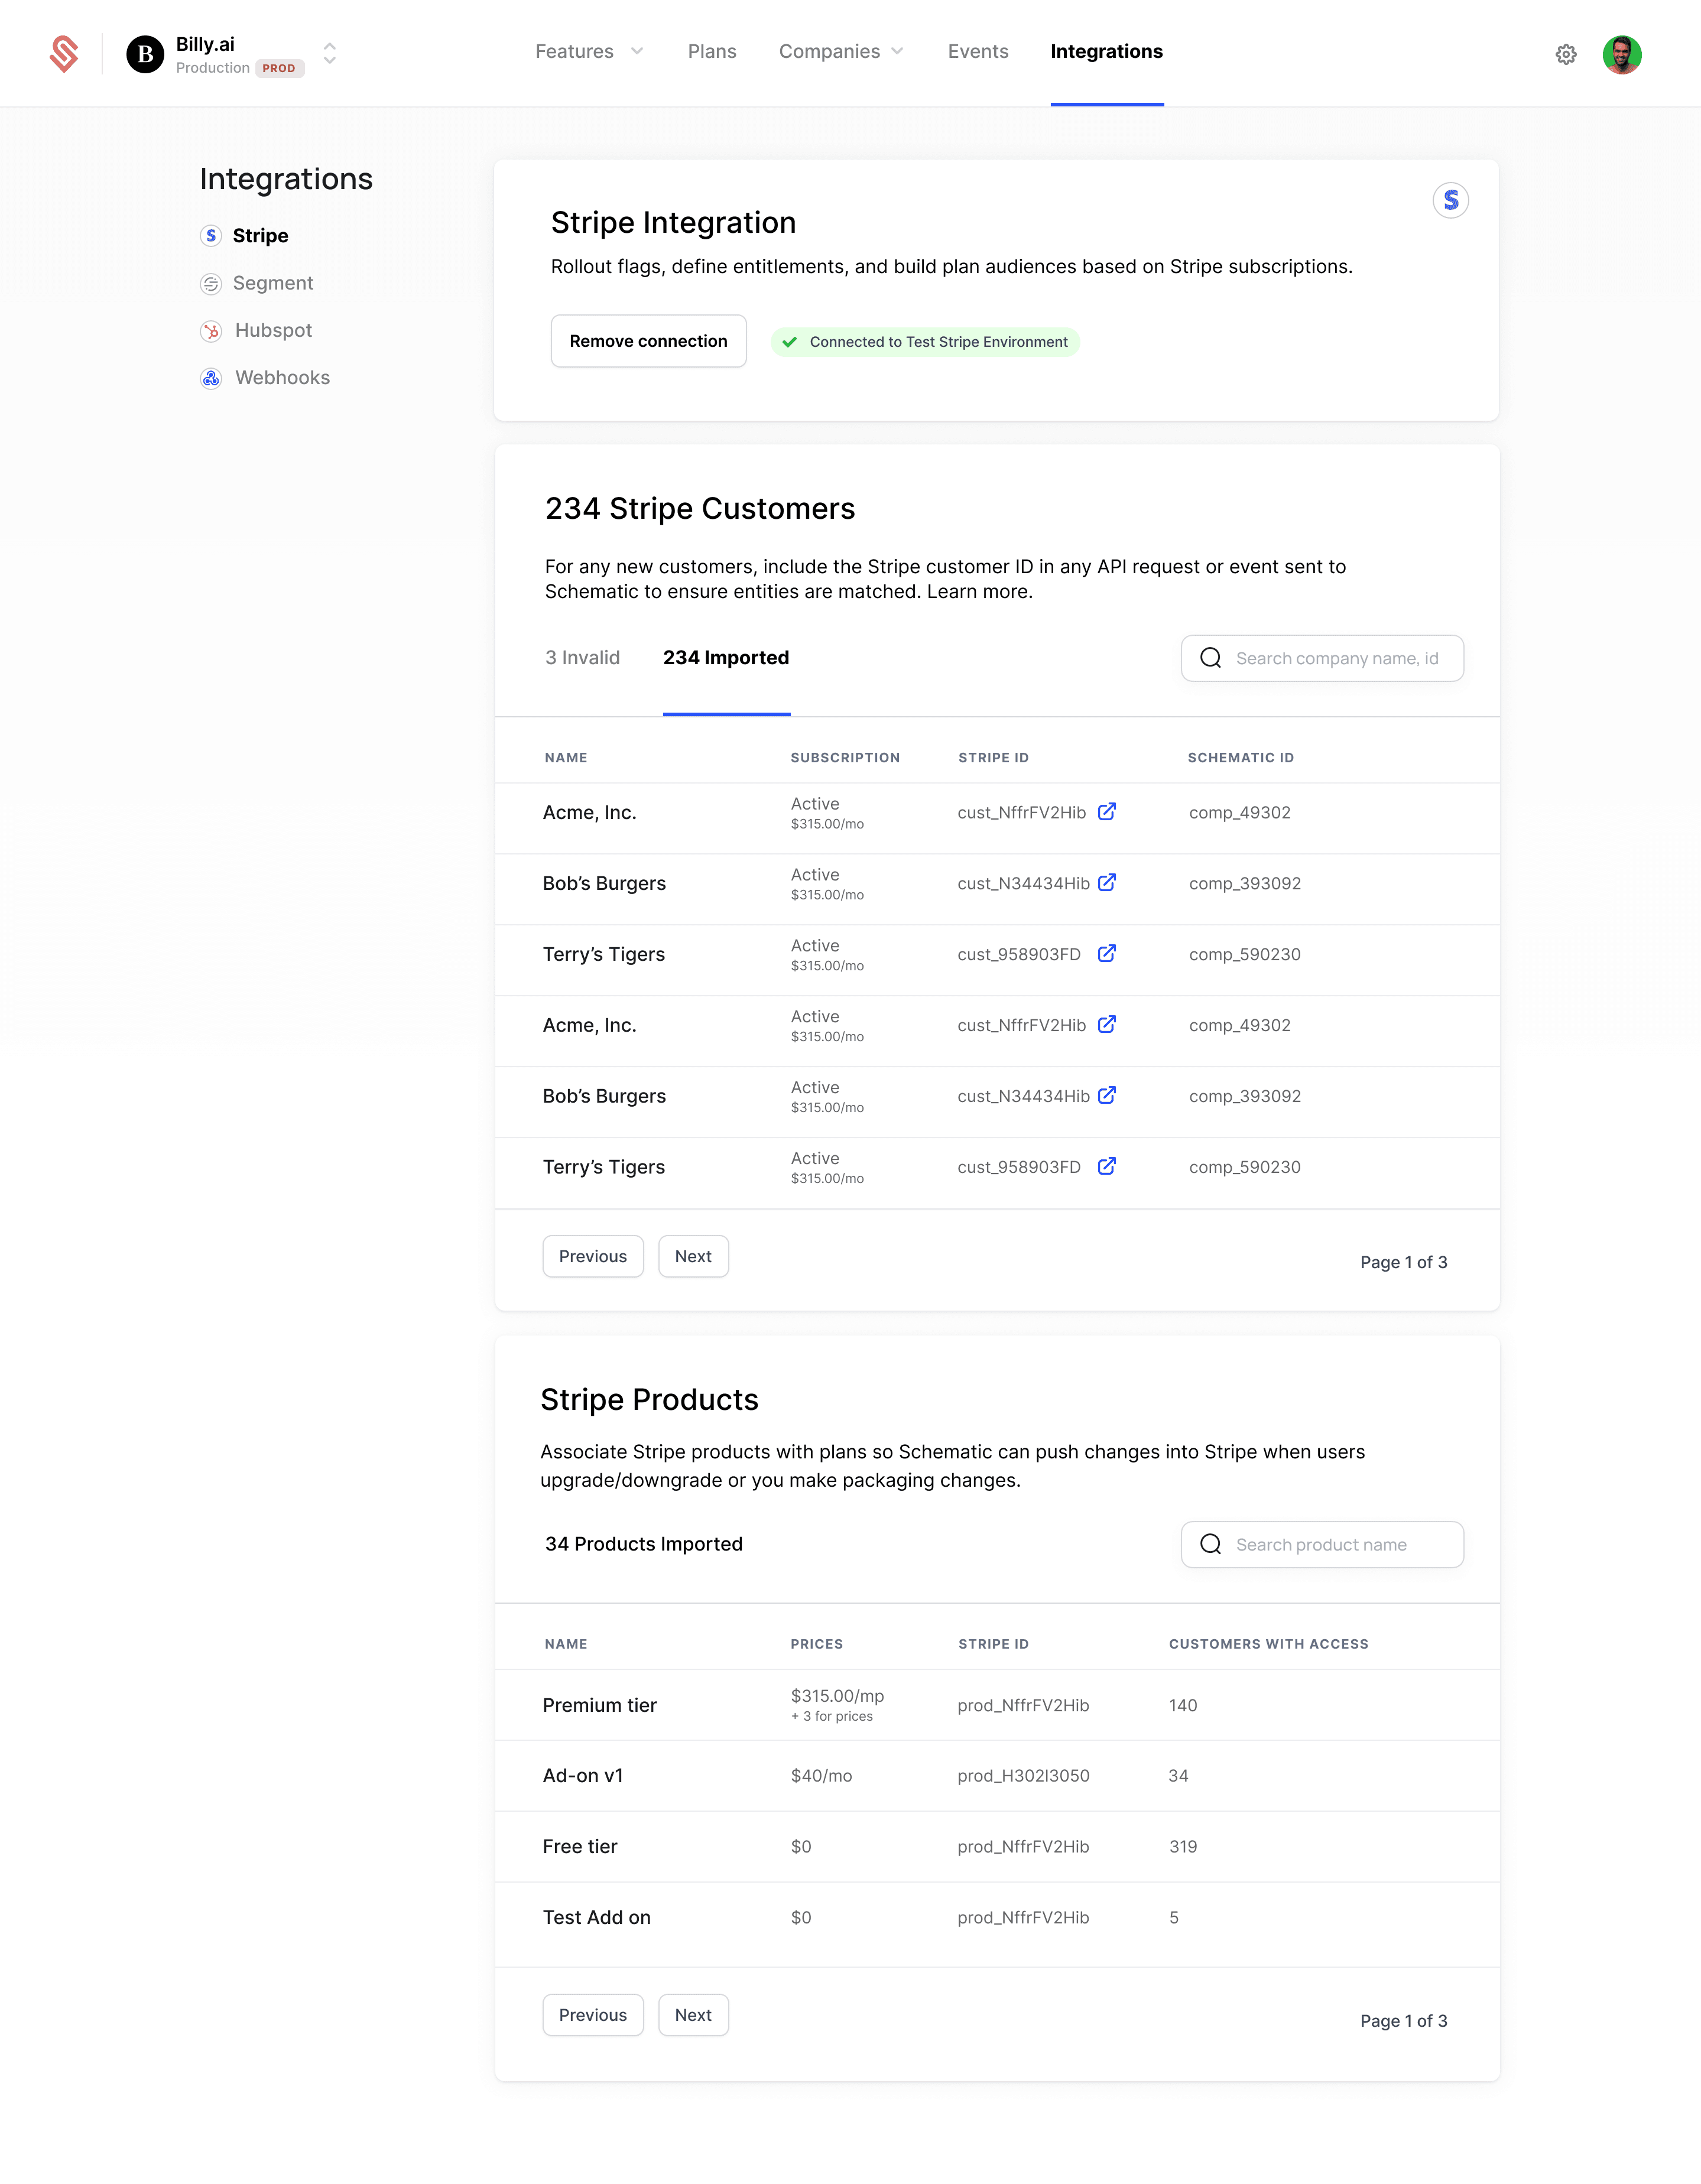Click the Webhooks sidebar icon
The image size is (1701, 2184).
tap(211, 378)
